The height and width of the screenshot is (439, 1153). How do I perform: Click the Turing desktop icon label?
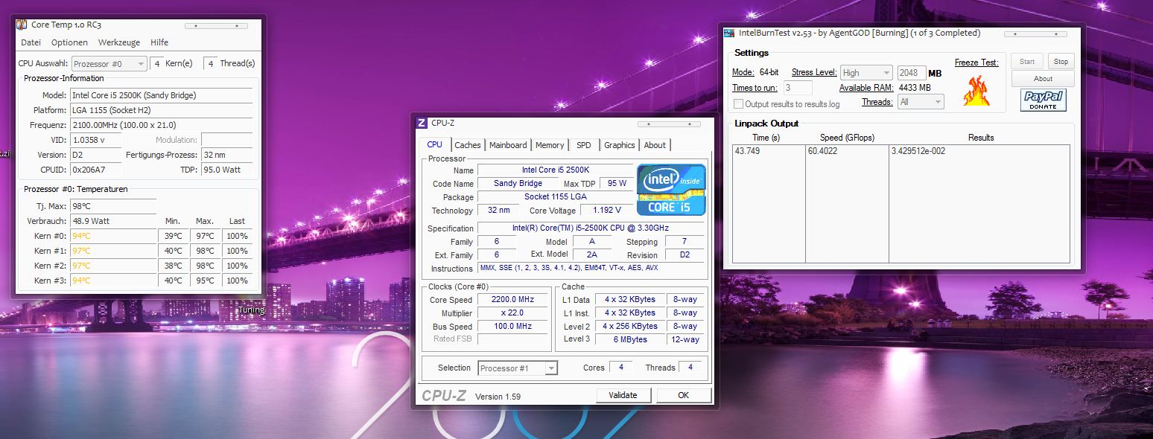tap(251, 310)
